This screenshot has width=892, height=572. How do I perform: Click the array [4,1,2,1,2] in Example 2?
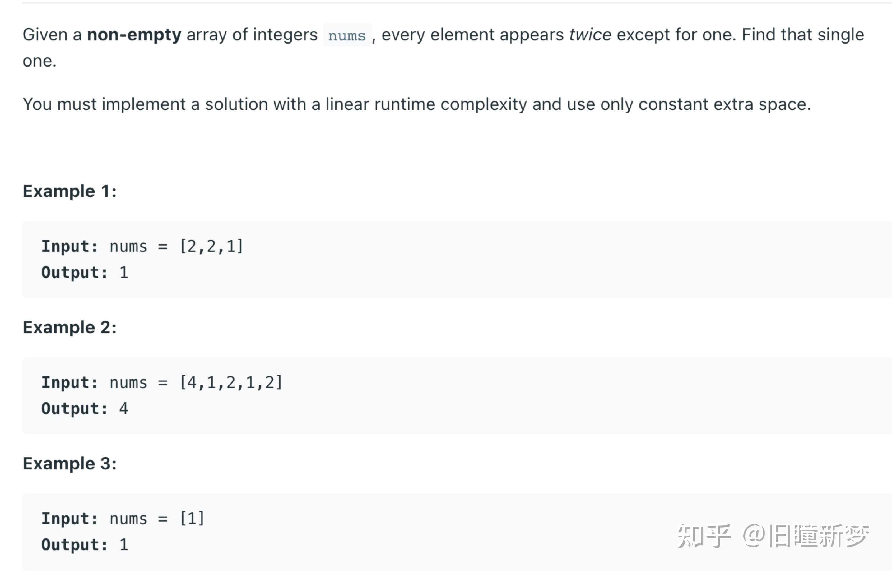(231, 382)
